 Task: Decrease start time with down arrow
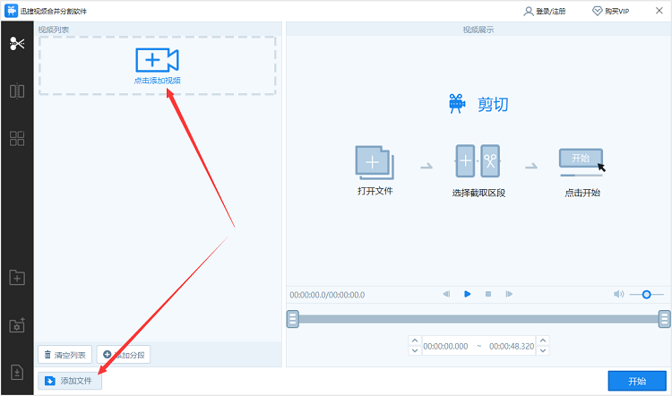415,350
